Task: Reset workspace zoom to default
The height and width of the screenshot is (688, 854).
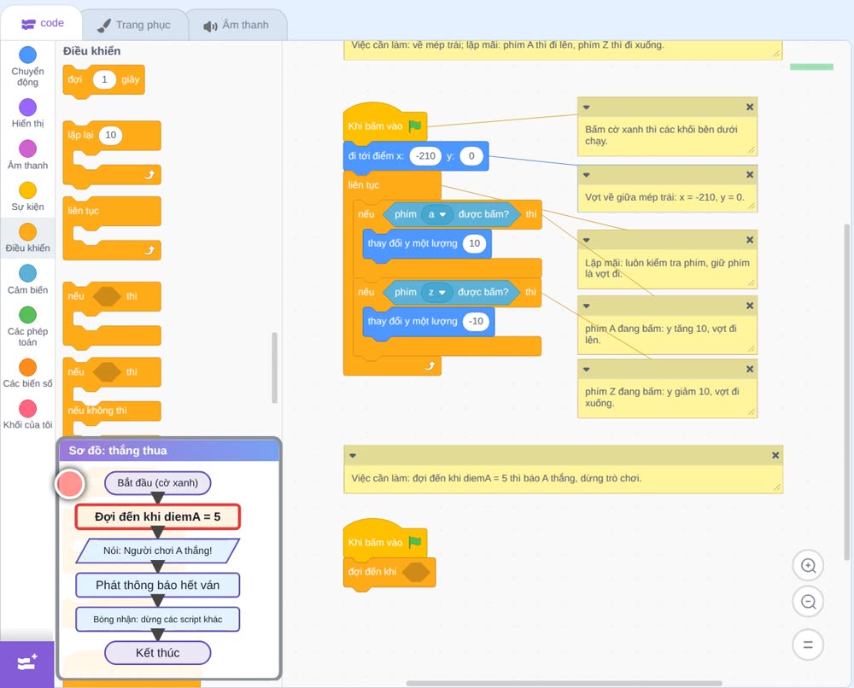Action: tap(808, 645)
